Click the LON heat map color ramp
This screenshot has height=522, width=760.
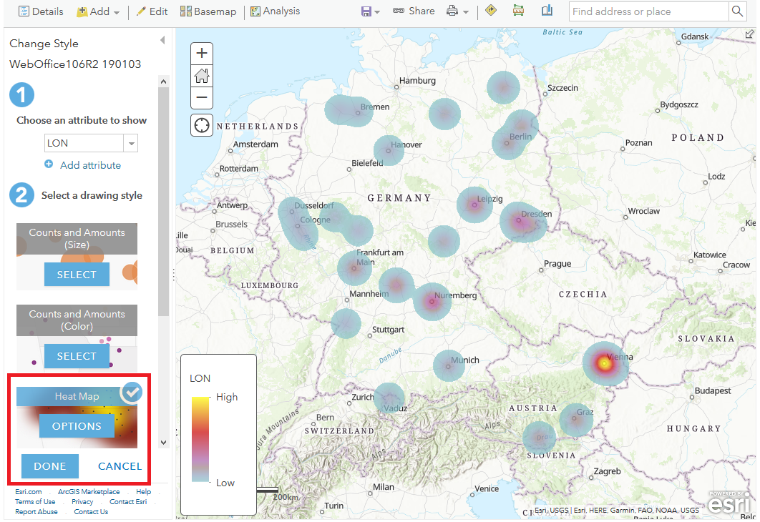click(x=201, y=440)
